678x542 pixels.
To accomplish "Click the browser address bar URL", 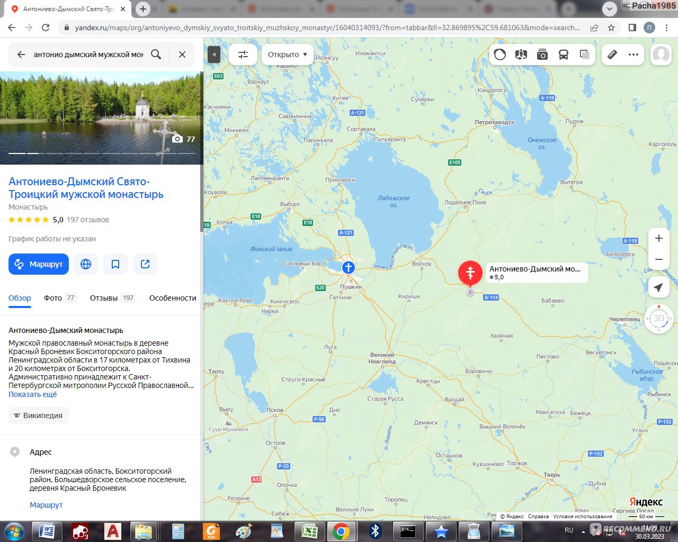I will [327, 28].
